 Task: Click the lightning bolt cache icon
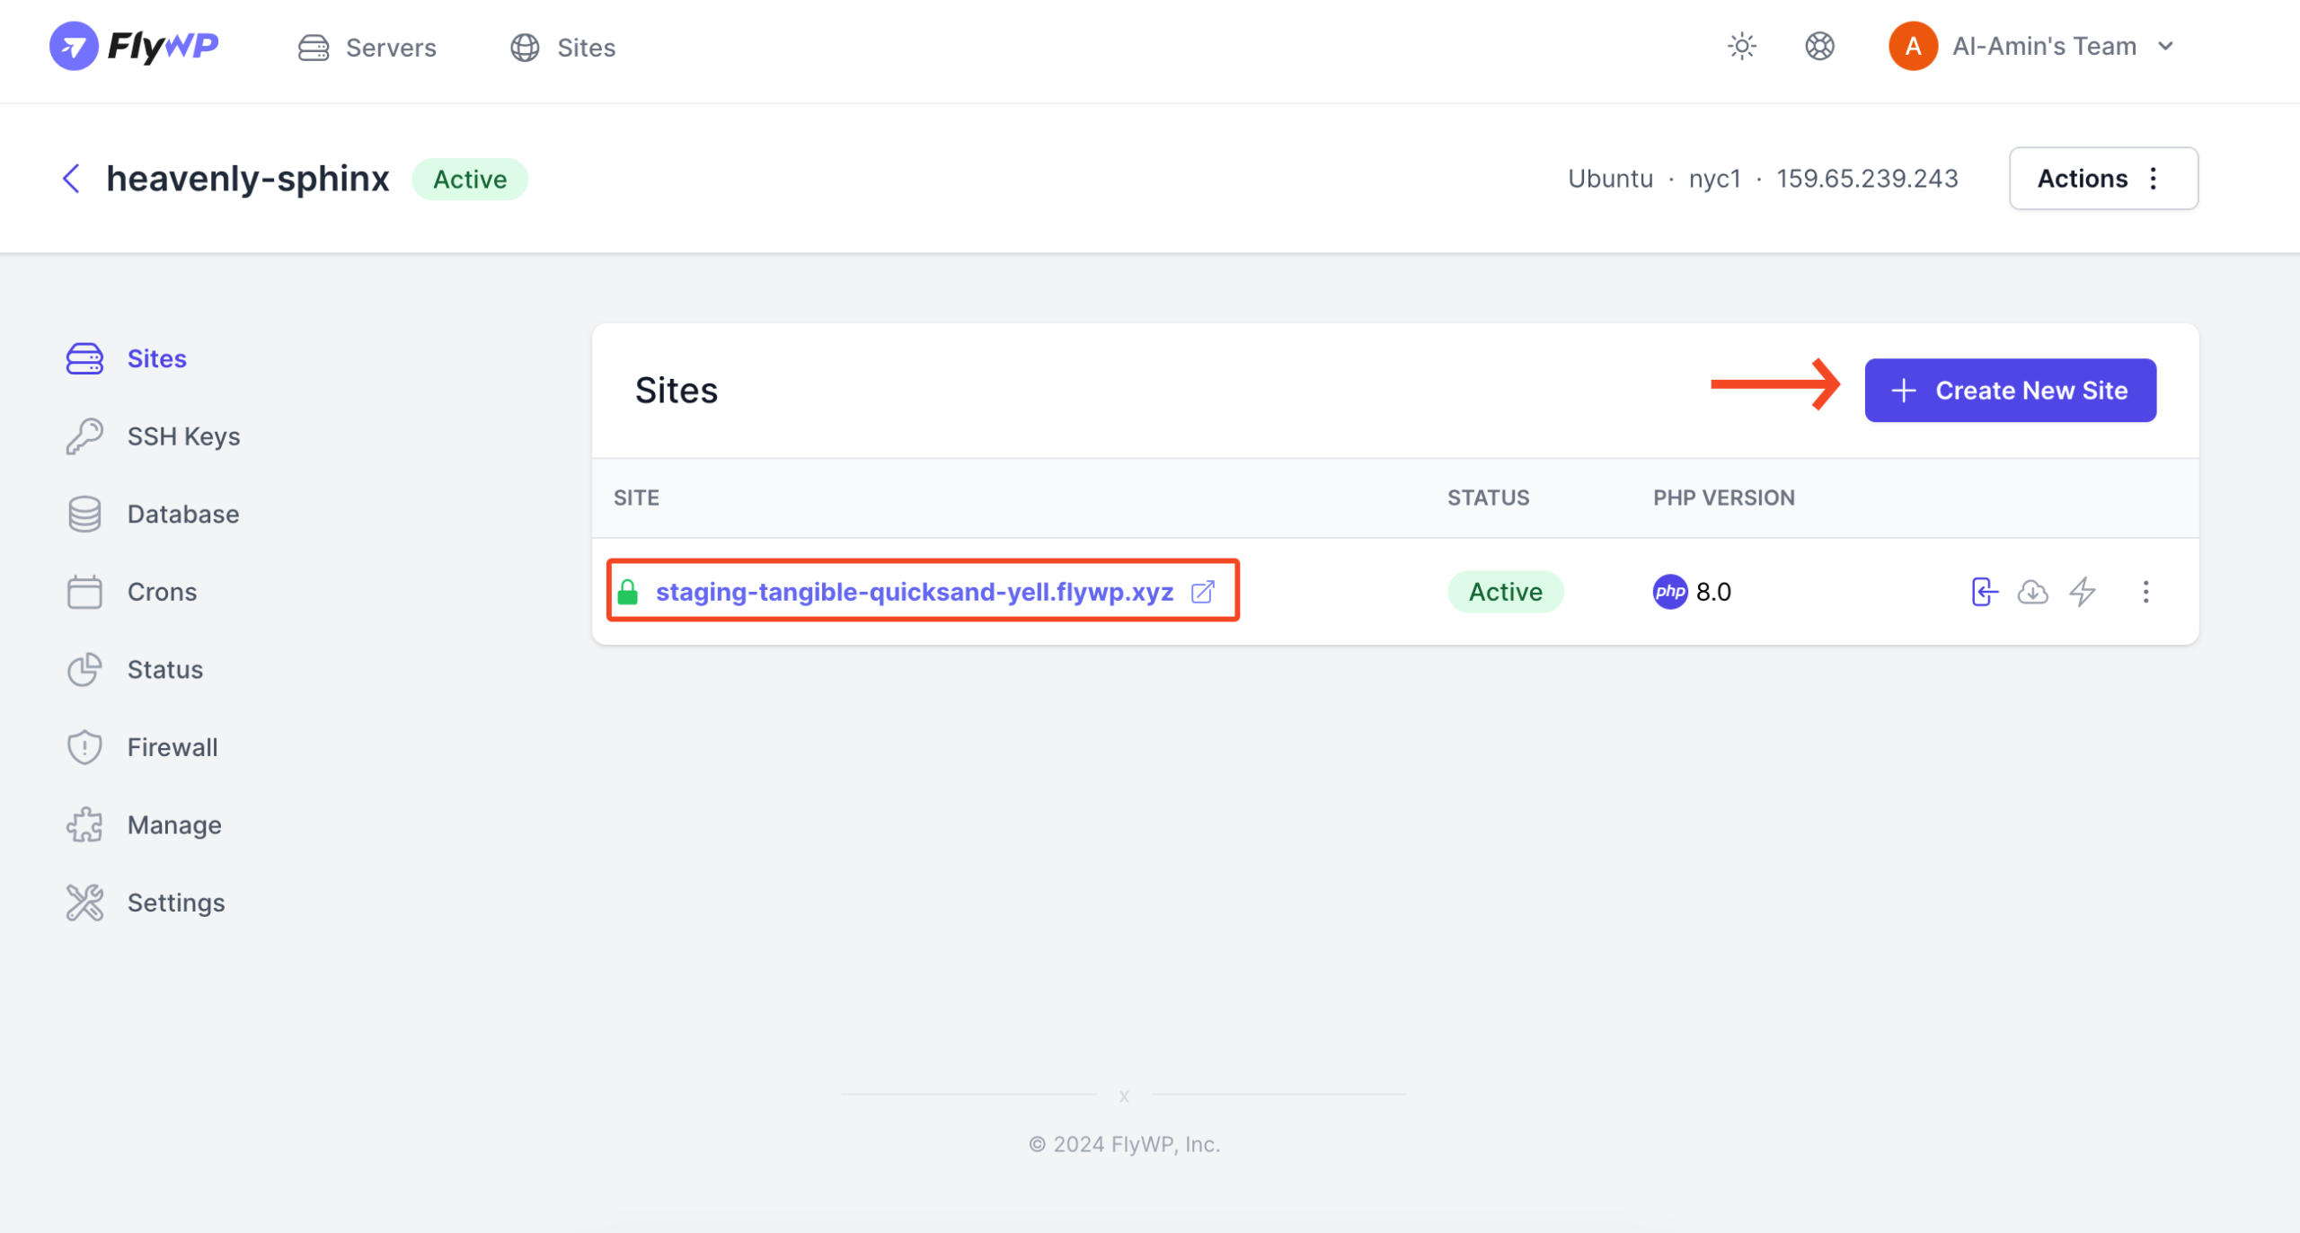click(2083, 592)
